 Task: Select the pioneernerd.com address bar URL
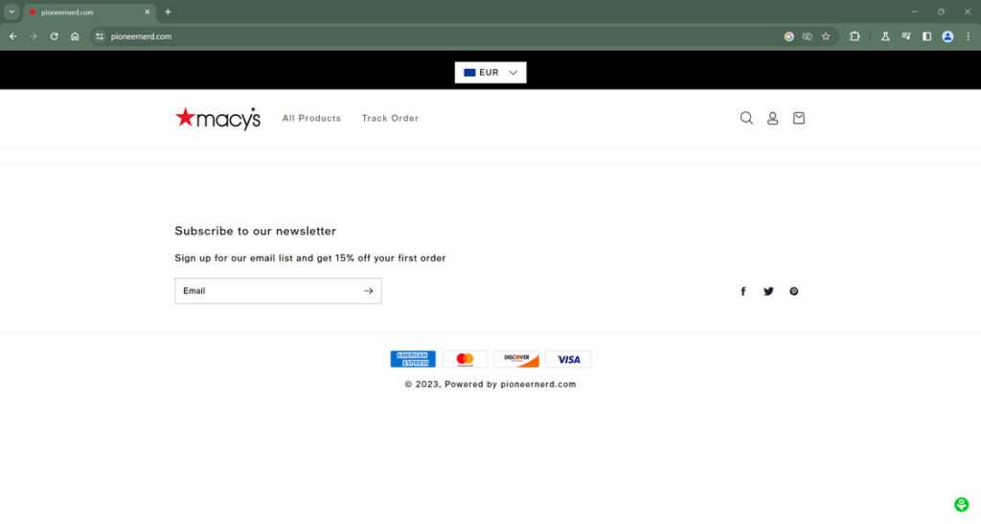(142, 36)
